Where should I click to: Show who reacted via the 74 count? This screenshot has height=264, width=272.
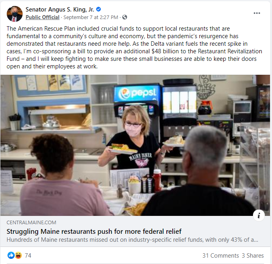(28, 256)
